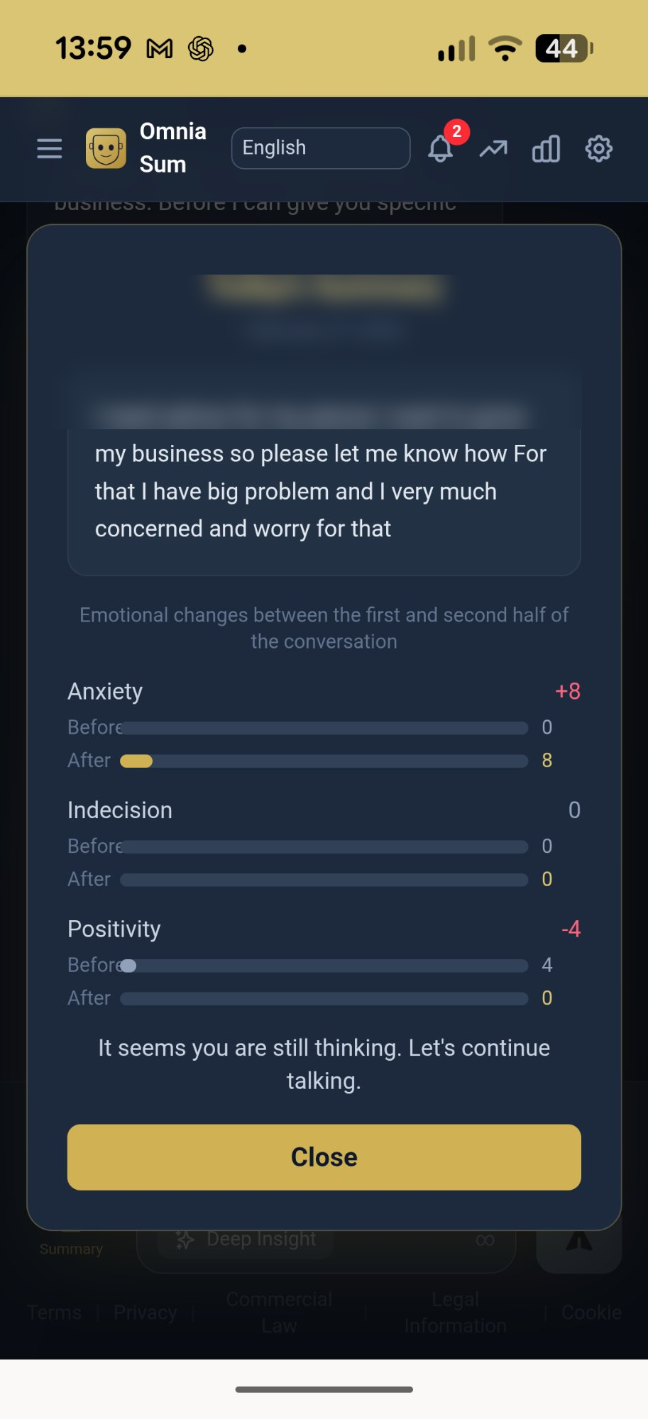Expand the English language dropdown
Image resolution: width=648 pixels, height=1419 pixels.
(321, 148)
